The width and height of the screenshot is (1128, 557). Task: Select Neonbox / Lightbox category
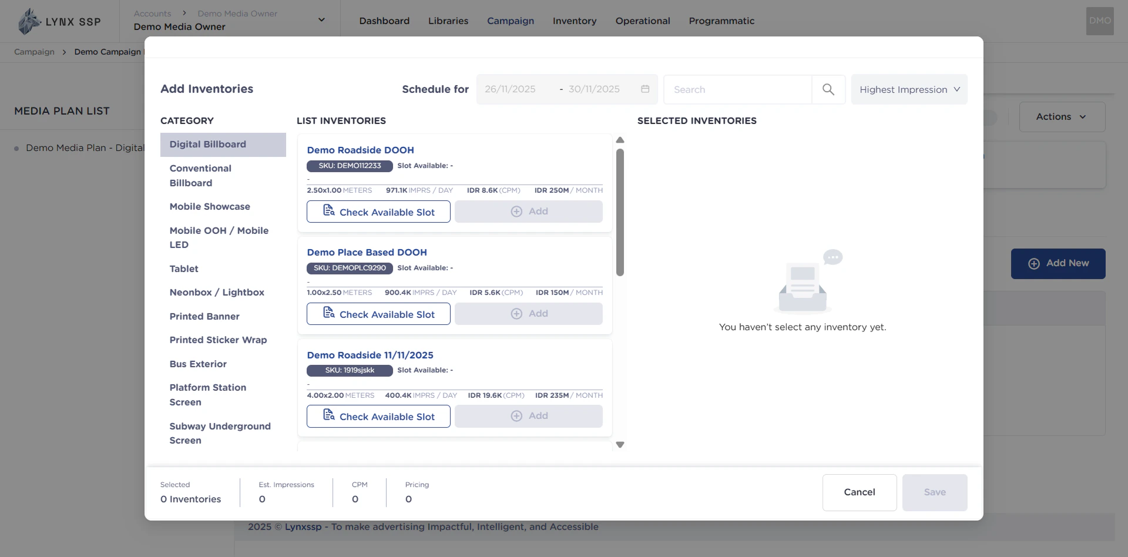click(223, 293)
